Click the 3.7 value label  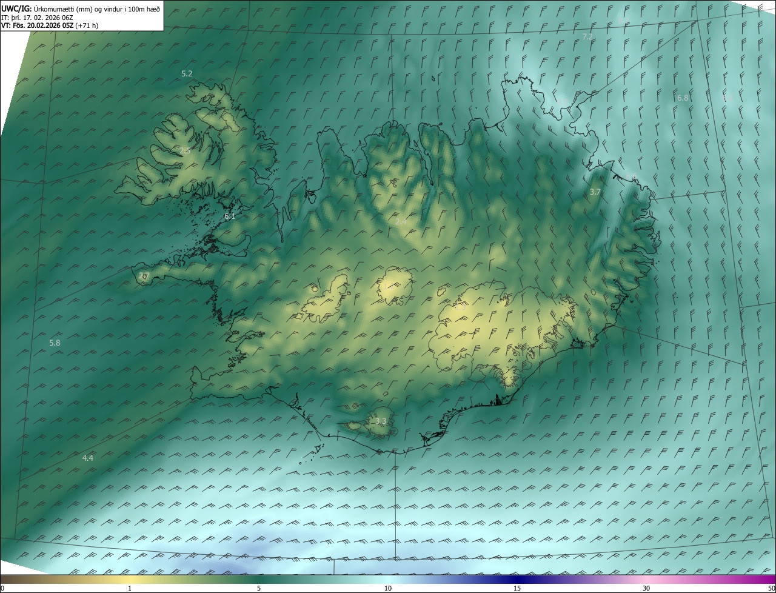[x=595, y=192]
